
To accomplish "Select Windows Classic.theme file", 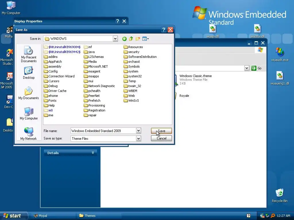I will click(x=196, y=80).
